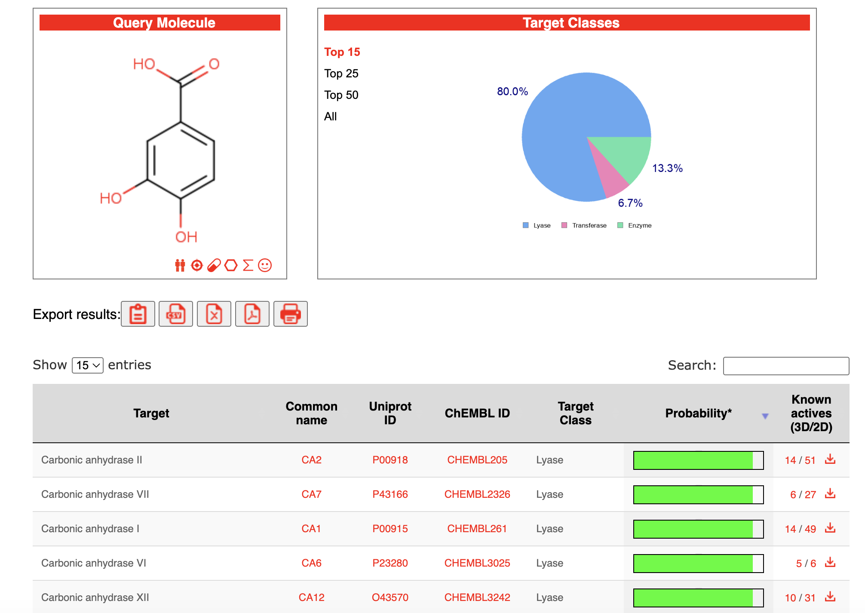Click the sigma symbol icon
This screenshot has height=613, width=865.
click(x=248, y=265)
